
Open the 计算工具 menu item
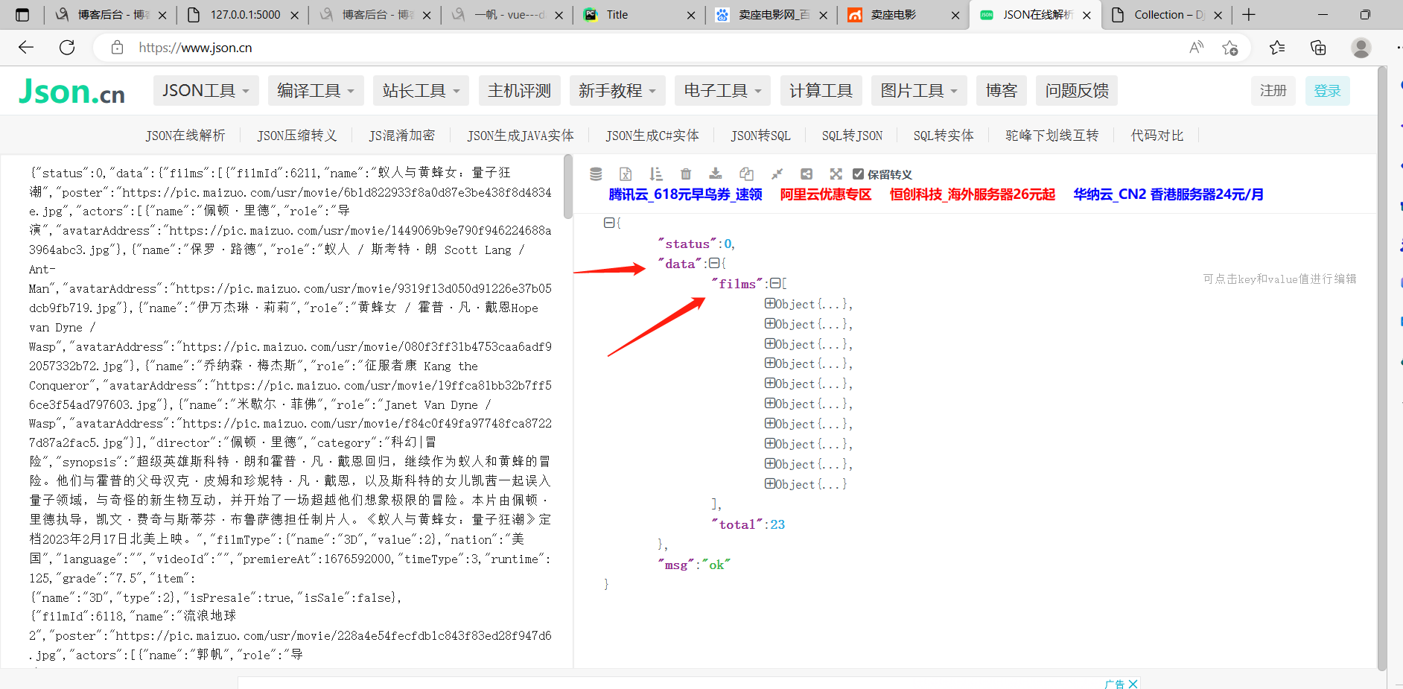(x=821, y=91)
